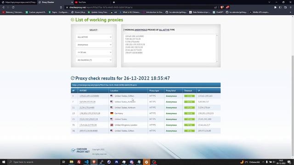
Task: Select the row 11 Ashburn proxy address
Action: coord(87,108)
